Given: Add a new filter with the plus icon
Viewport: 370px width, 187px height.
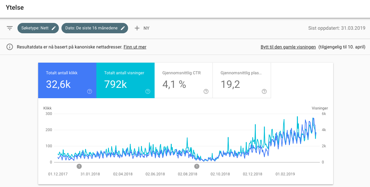Looking at the screenshot, I should 137,28.
